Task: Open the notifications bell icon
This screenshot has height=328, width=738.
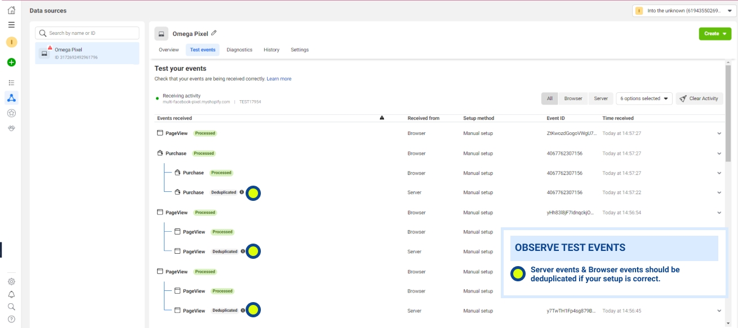Action: [x=11, y=294]
